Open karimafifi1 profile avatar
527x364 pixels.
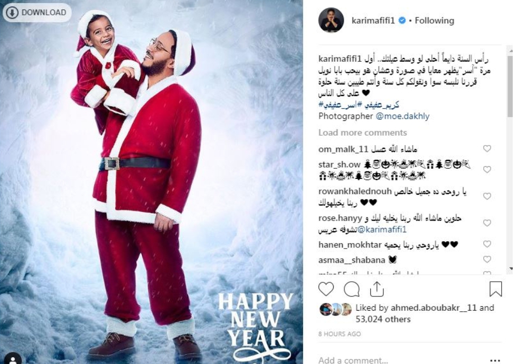331,21
